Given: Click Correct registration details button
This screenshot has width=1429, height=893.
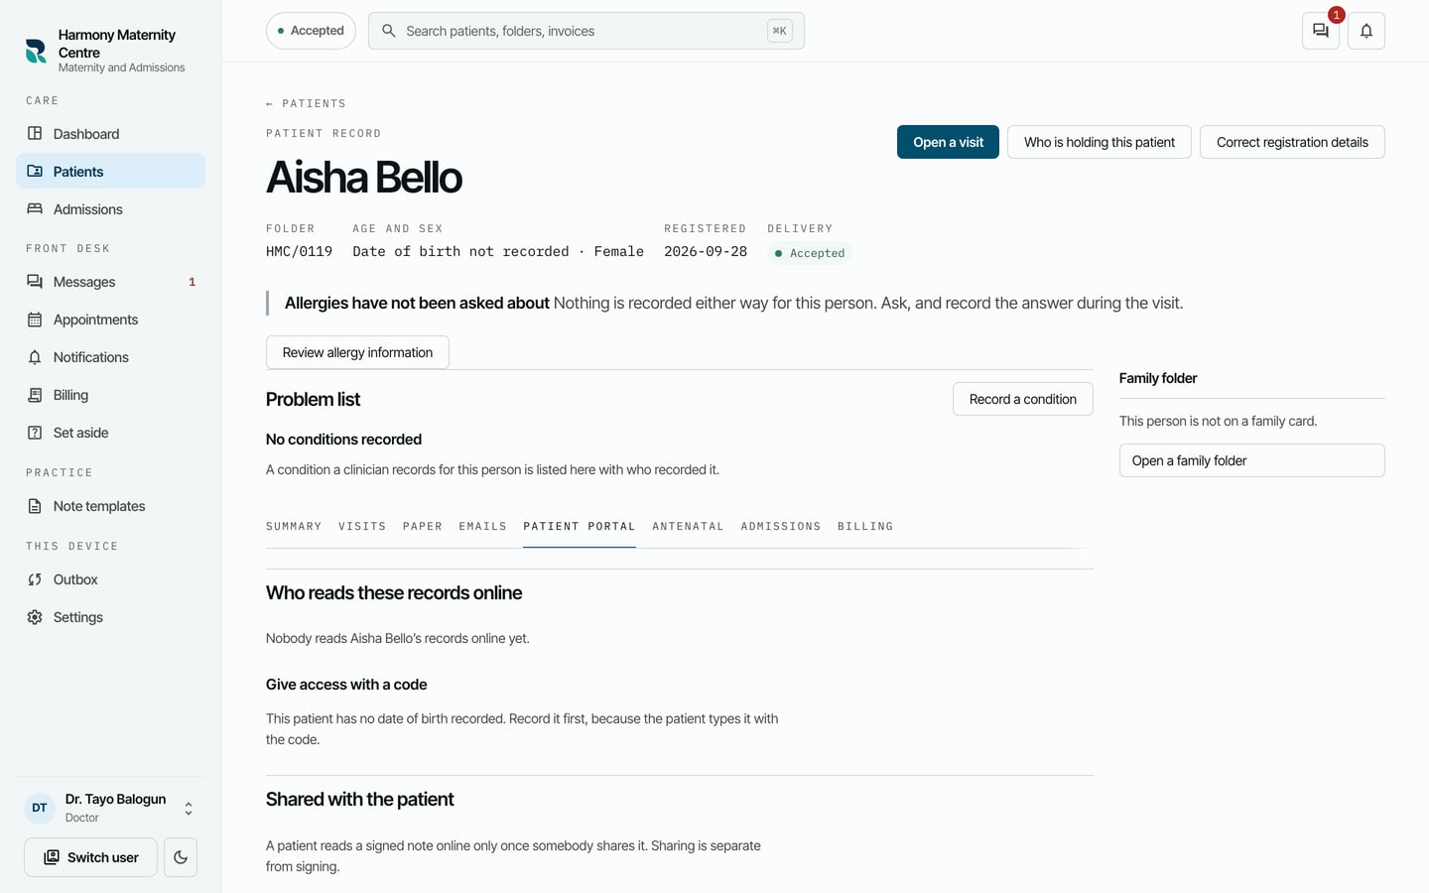Looking at the screenshot, I should (x=1292, y=142).
